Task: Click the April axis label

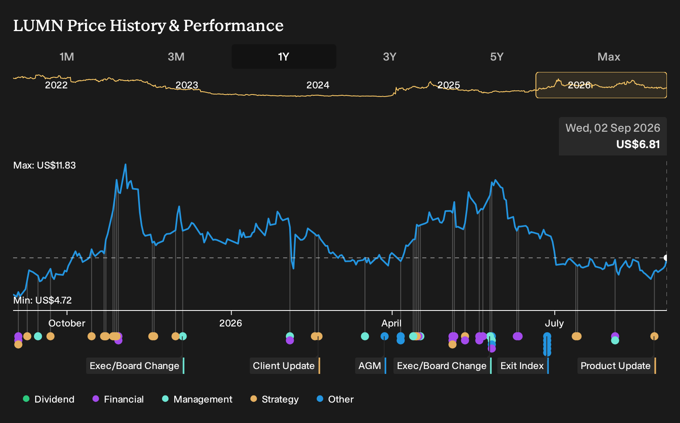Action: (392, 323)
